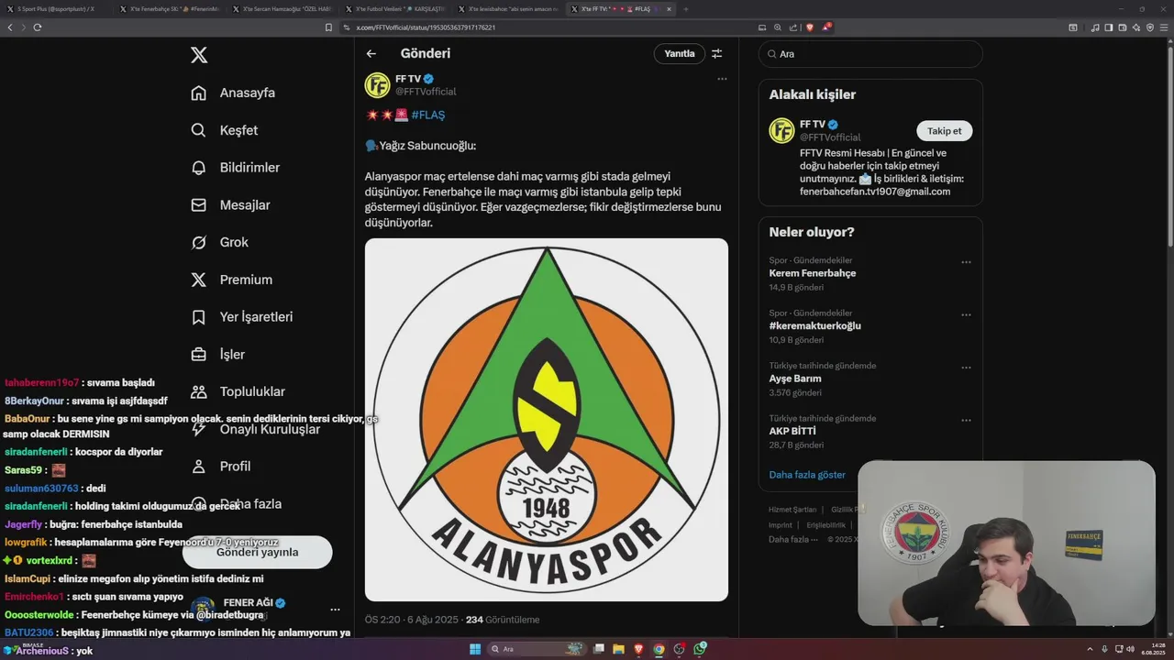Toggle the browser sidebar panel icon
Screen dimensions: 1174x660
pyautogui.click(x=1109, y=27)
